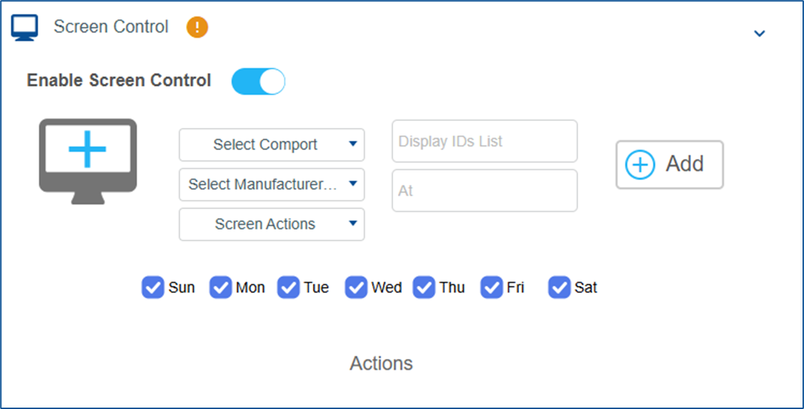804x409 pixels.
Task: Open the Select Manufacturer dropdown
Action: click(272, 184)
